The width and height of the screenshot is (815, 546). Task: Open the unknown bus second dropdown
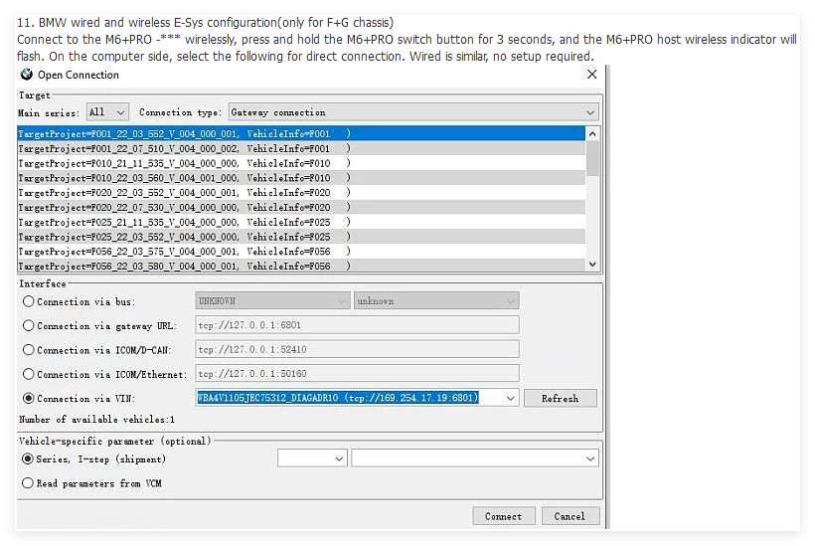tap(436, 301)
